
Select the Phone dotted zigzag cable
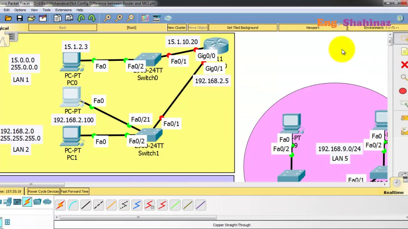point(124,205)
